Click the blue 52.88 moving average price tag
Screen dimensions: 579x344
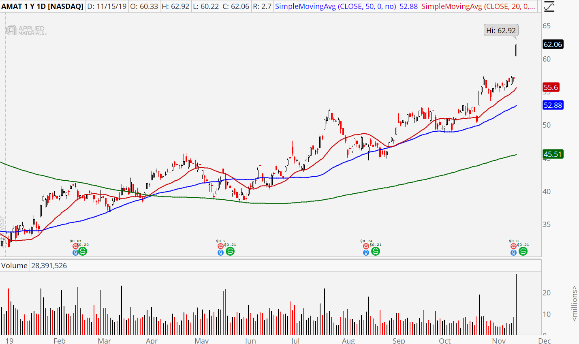click(x=553, y=105)
